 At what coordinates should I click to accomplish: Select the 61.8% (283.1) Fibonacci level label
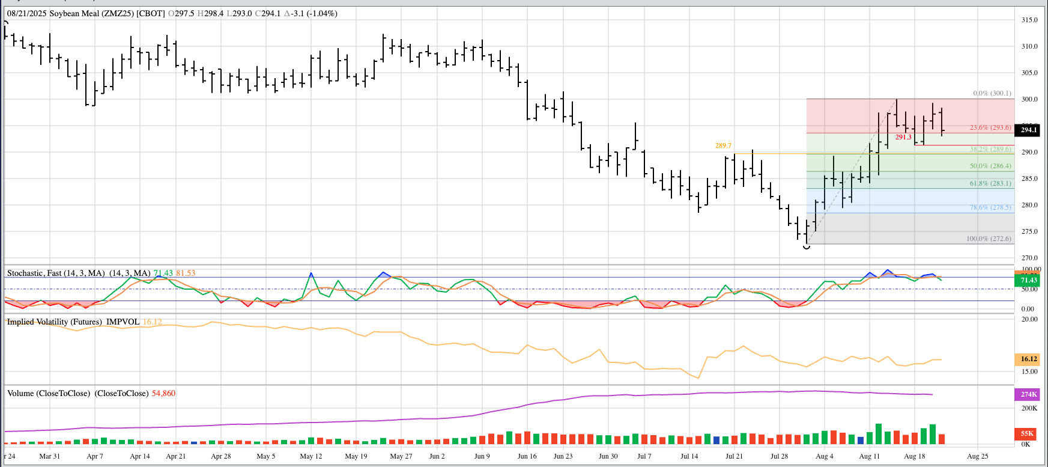(x=990, y=183)
